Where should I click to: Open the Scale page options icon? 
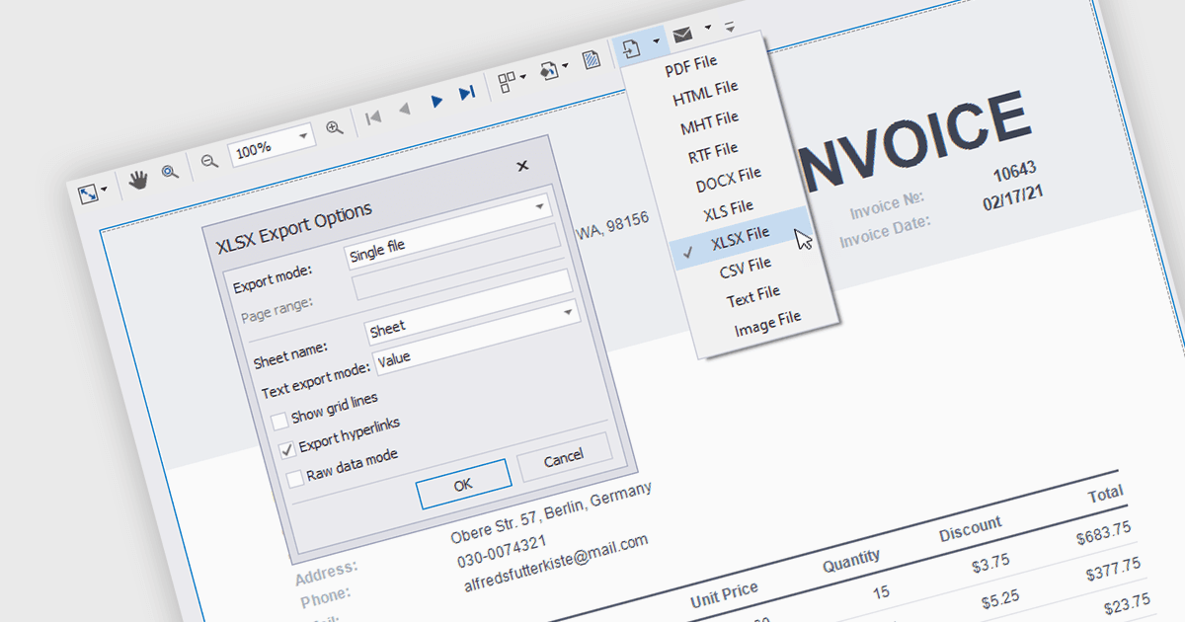pos(89,194)
